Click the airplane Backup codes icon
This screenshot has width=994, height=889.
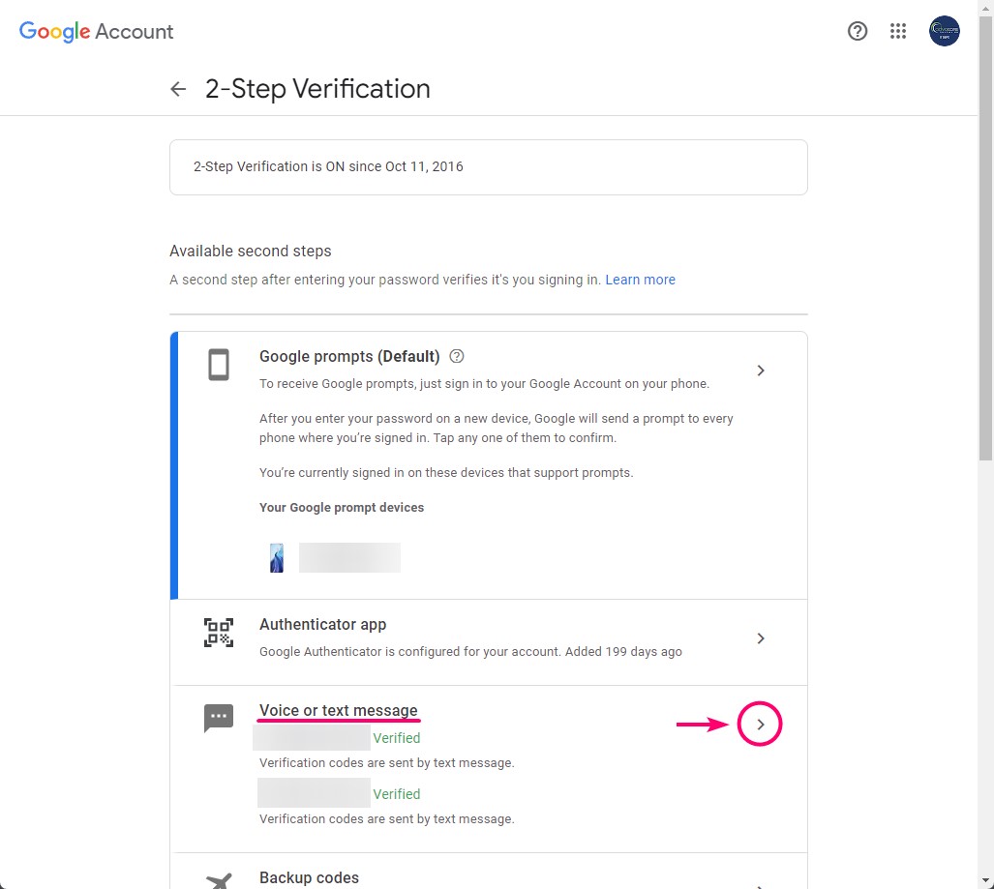[x=219, y=880]
